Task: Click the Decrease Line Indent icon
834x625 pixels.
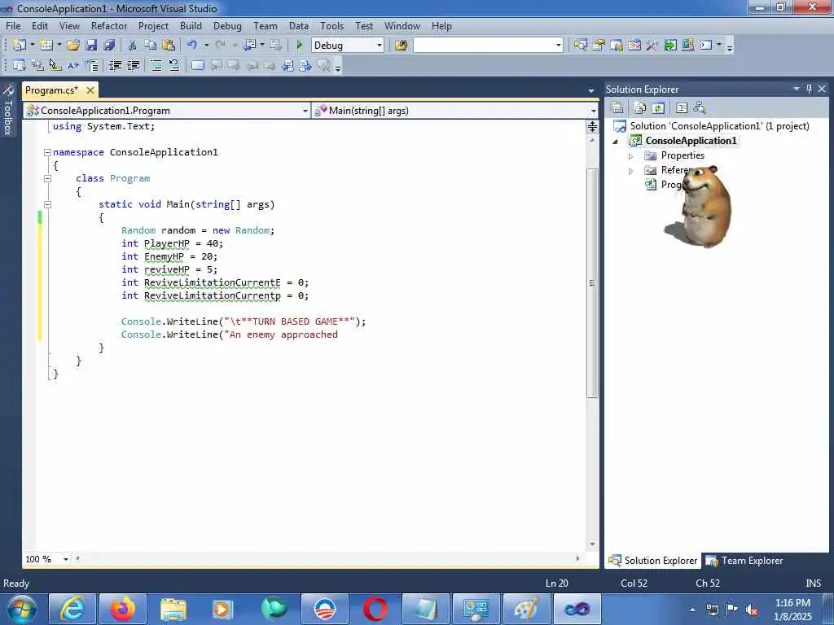Action: click(x=115, y=65)
